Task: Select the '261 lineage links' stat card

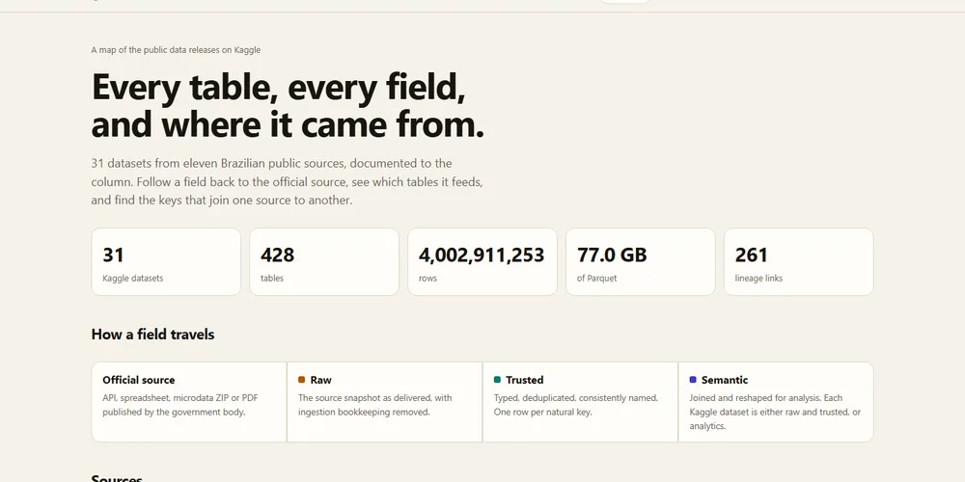Action: point(799,262)
